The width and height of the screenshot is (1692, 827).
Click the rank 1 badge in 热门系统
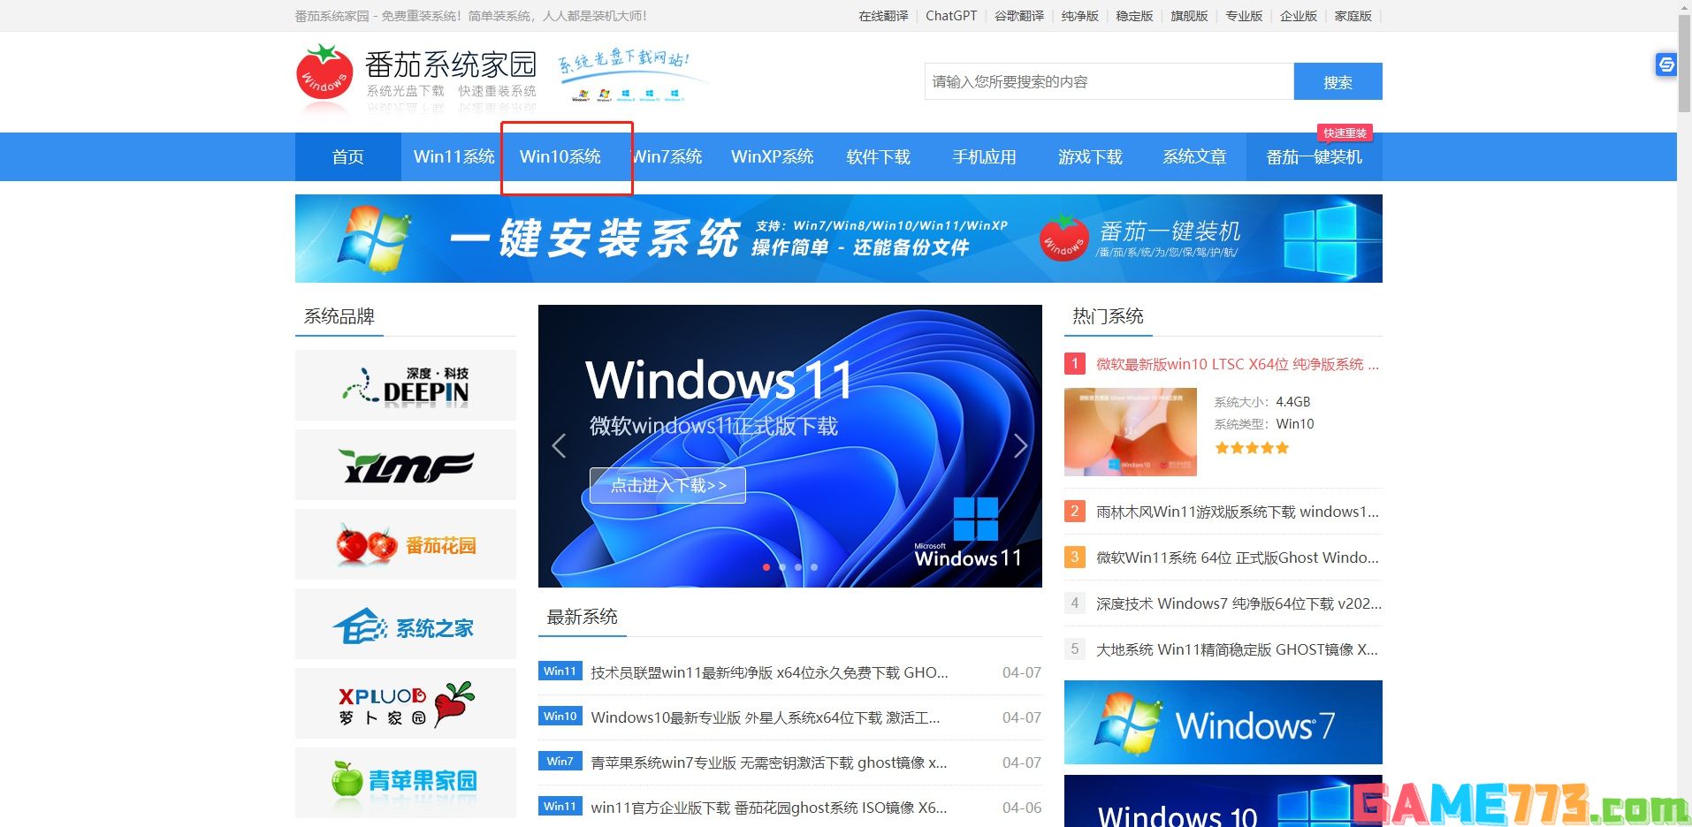pos(1075,363)
